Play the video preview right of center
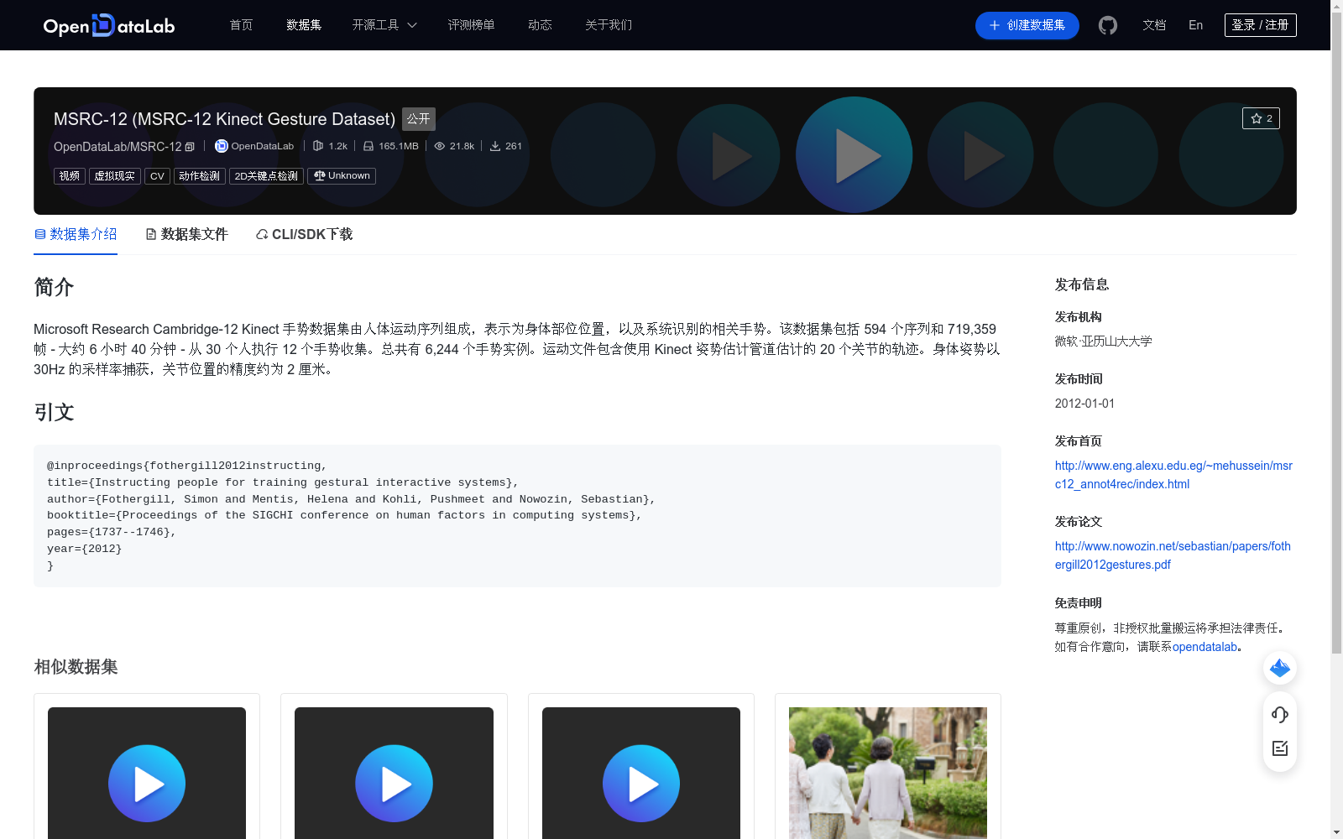 pyautogui.click(x=980, y=155)
